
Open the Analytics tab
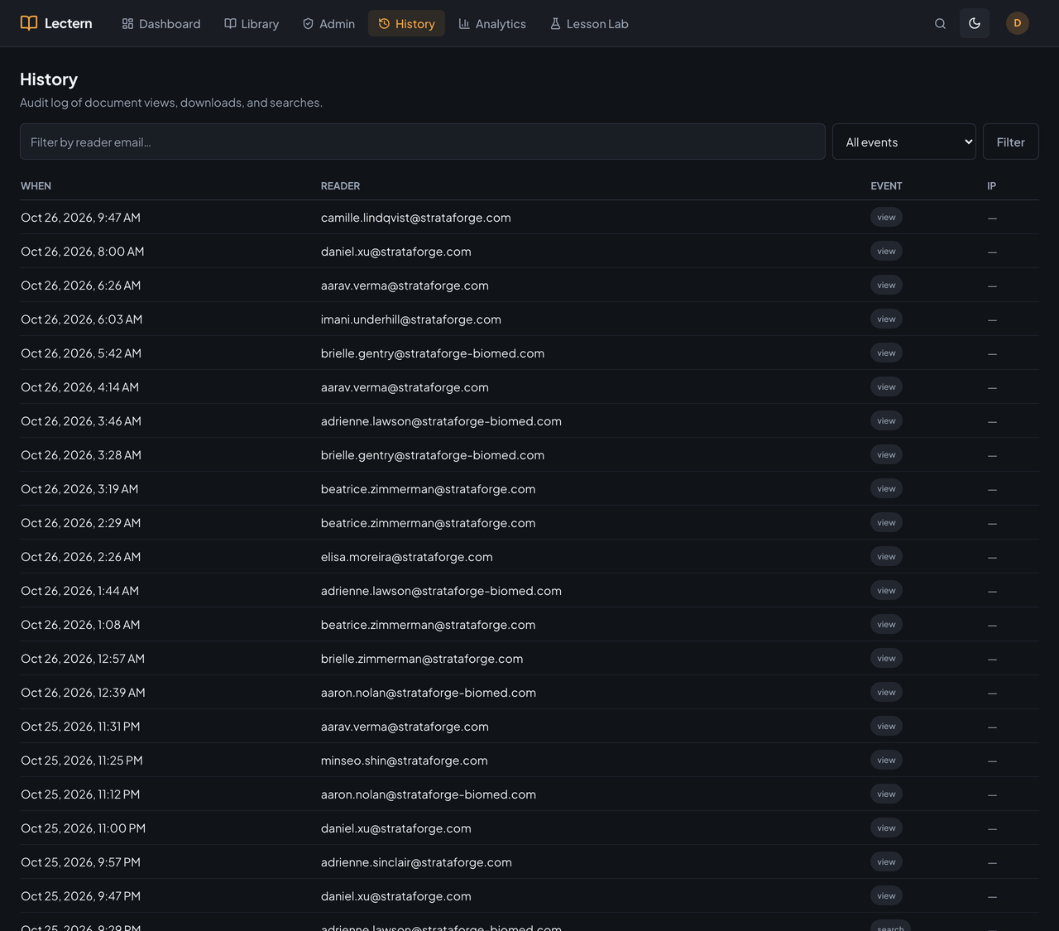(x=492, y=24)
